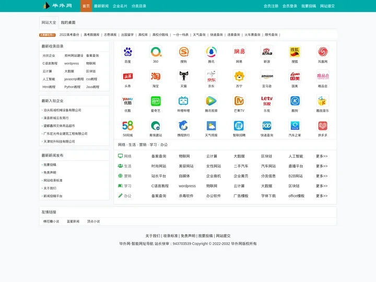Viewport: 376px width, 282px height.
Task: Click the Pinduoduo (拼多多) icon
Action: [x=323, y=125]
